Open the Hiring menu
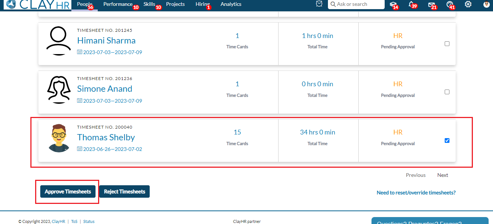The image size is (493, 224). coord(202,4)
